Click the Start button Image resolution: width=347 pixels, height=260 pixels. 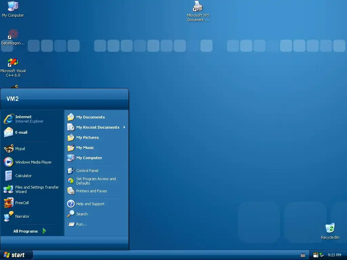[x=16, y=255]
